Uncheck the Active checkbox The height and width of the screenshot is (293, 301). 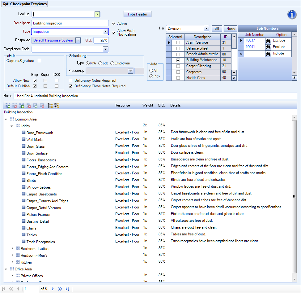[x=114, y=24]
